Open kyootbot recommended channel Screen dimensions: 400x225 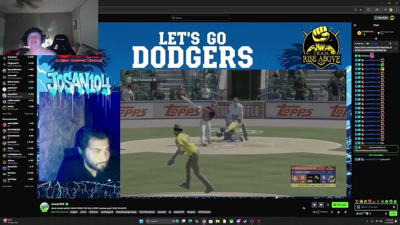[18, 143]
